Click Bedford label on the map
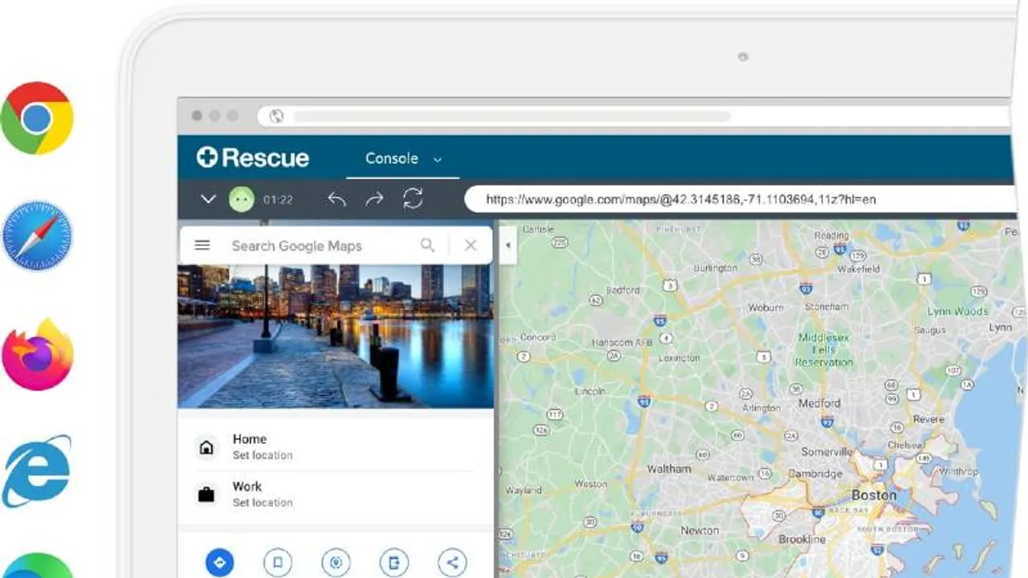This screenshot has width=1028, height=578. point(622,290)
